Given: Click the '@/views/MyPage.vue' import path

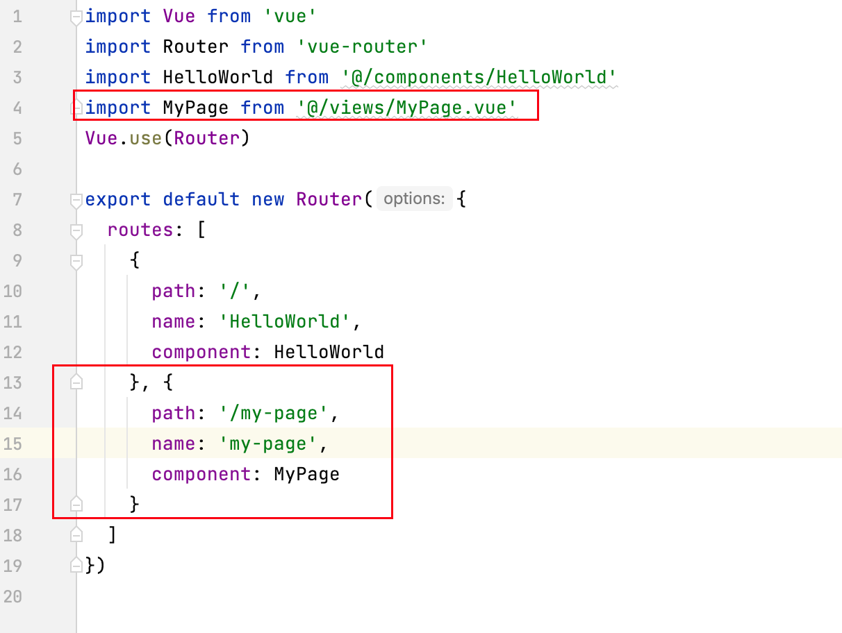Looking at the screenshot, I should tap(407, 108).
